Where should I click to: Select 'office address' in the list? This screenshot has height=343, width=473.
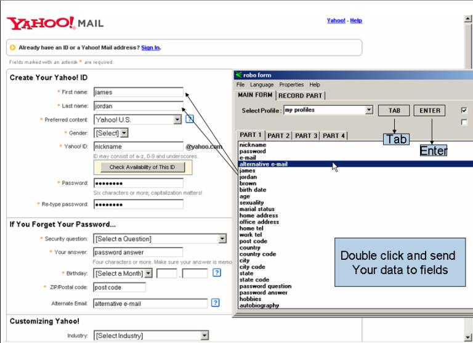(259, 222)
